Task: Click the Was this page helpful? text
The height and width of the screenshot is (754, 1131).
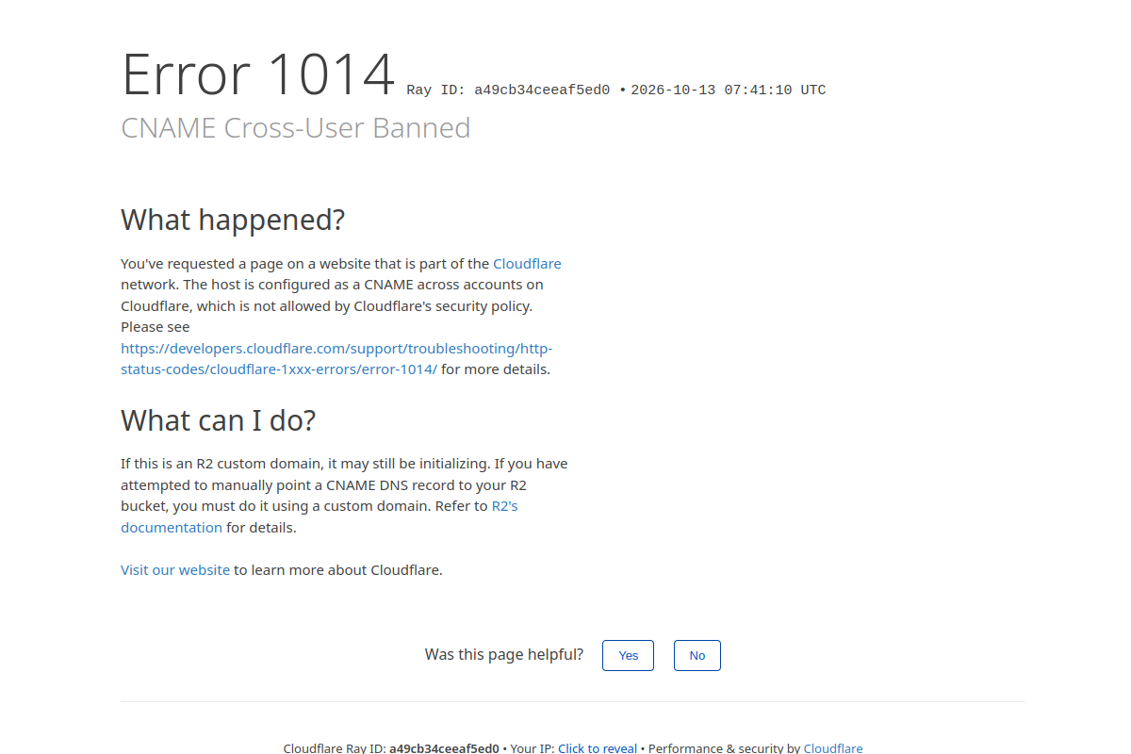Action: (x=504, y=655)
